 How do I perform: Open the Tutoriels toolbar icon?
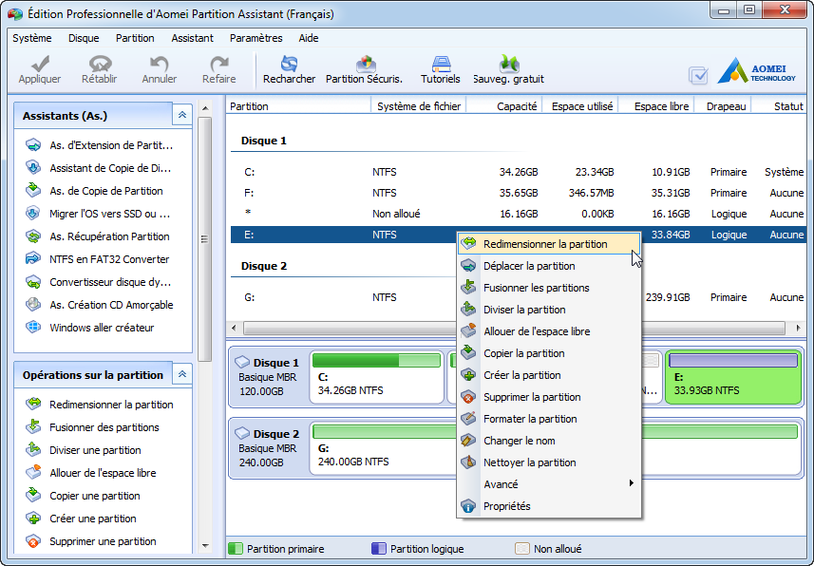(x=441, y=65)
